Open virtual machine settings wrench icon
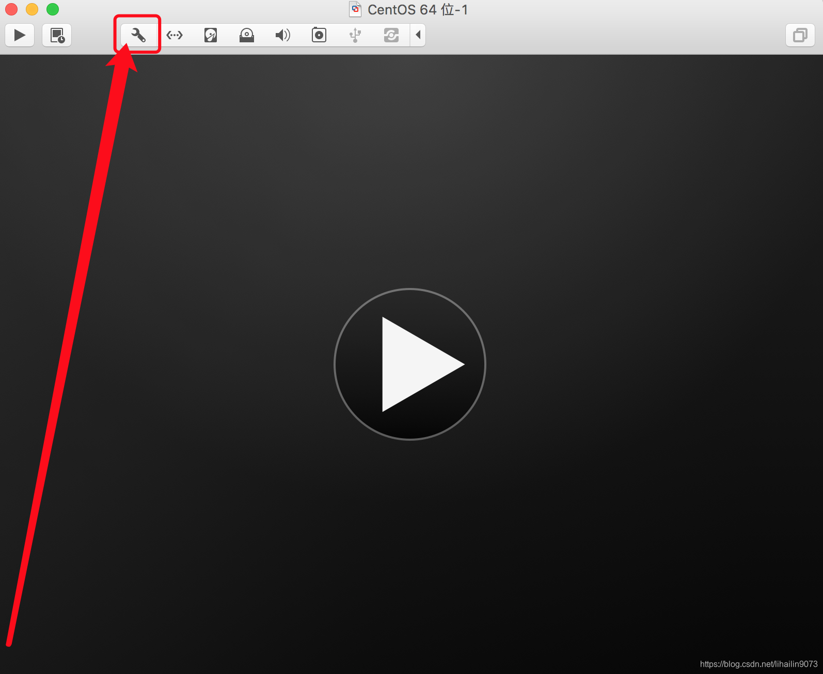The image size is (823, 674). pyautogui.click(x=138, y=35)
